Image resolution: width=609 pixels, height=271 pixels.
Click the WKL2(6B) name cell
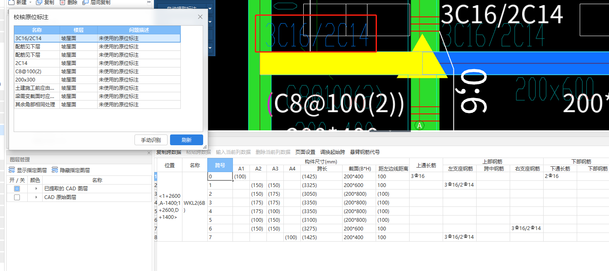coord(195,207)
